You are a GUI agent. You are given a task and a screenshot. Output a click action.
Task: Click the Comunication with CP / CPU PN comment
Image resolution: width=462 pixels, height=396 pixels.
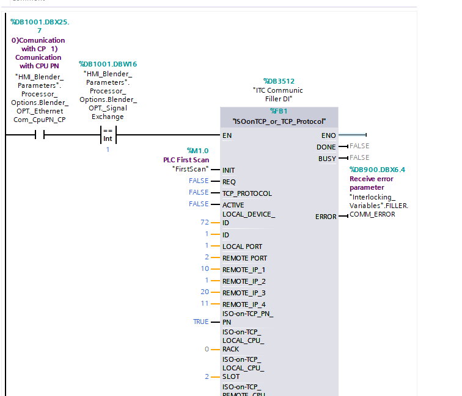click(38, 53)
